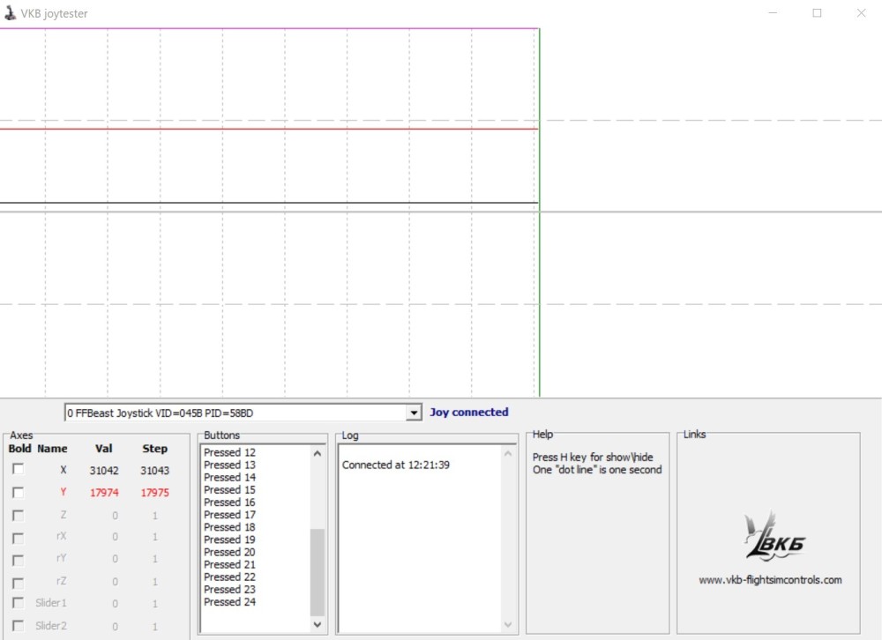This screenshot has width=882, height=640.
Task: Close the VKB joytester window
Action: (x=861, y=13)
